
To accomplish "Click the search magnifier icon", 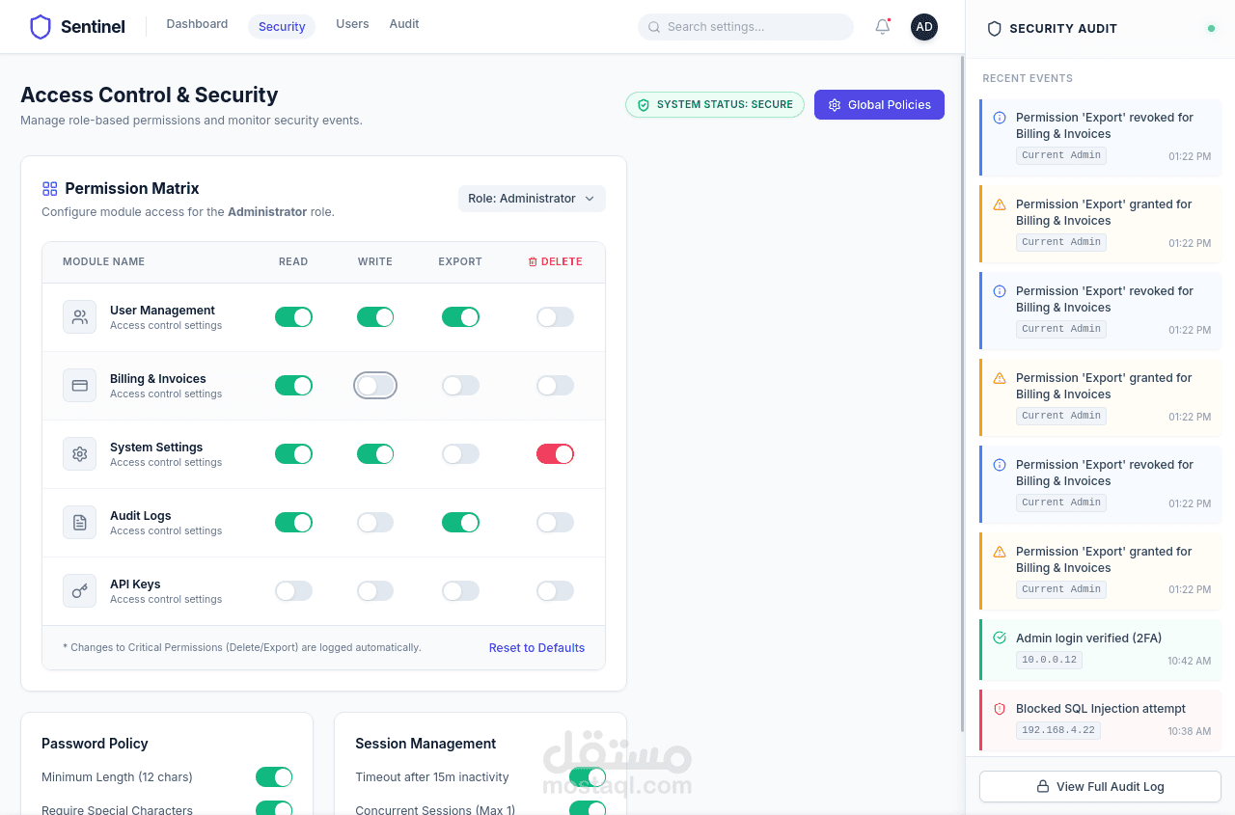I will [x=654, y=27].
